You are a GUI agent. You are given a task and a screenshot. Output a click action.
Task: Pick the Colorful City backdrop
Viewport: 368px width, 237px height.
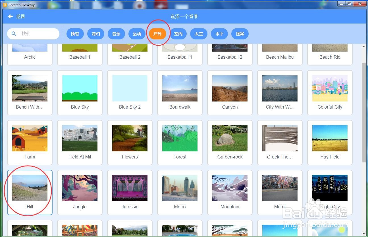point(330,93)
